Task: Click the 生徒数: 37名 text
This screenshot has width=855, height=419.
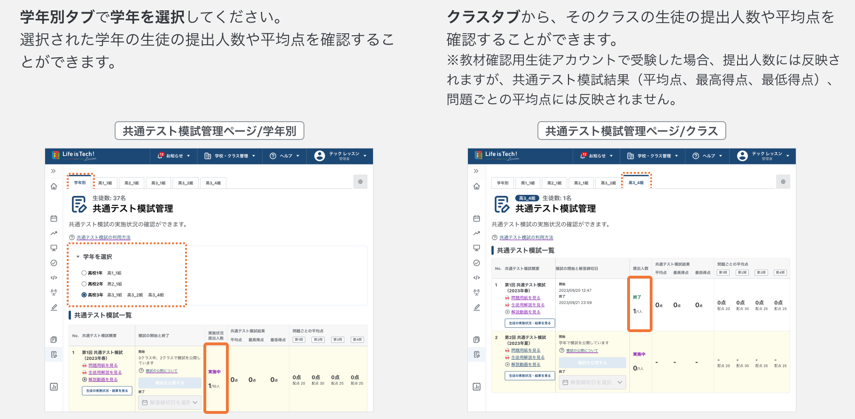Action: [109, 198]
